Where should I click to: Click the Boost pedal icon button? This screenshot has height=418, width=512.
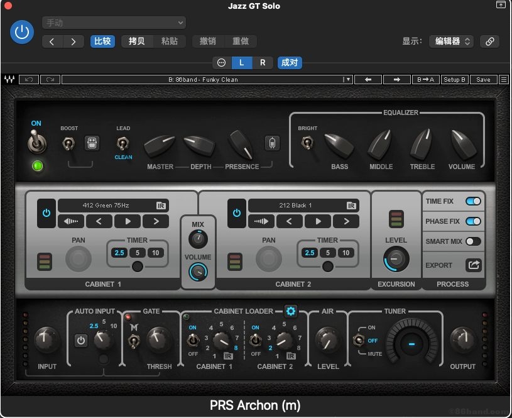point(91,143)
